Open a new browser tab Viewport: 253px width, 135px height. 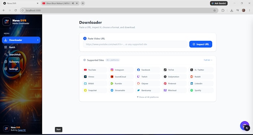pyautogui.click(x=83, y=3)
